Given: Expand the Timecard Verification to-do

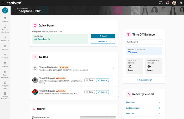Looking at the screenshot, I should click(113, 68).
